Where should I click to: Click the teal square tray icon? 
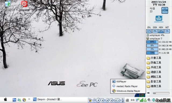[x=153, y=100]
